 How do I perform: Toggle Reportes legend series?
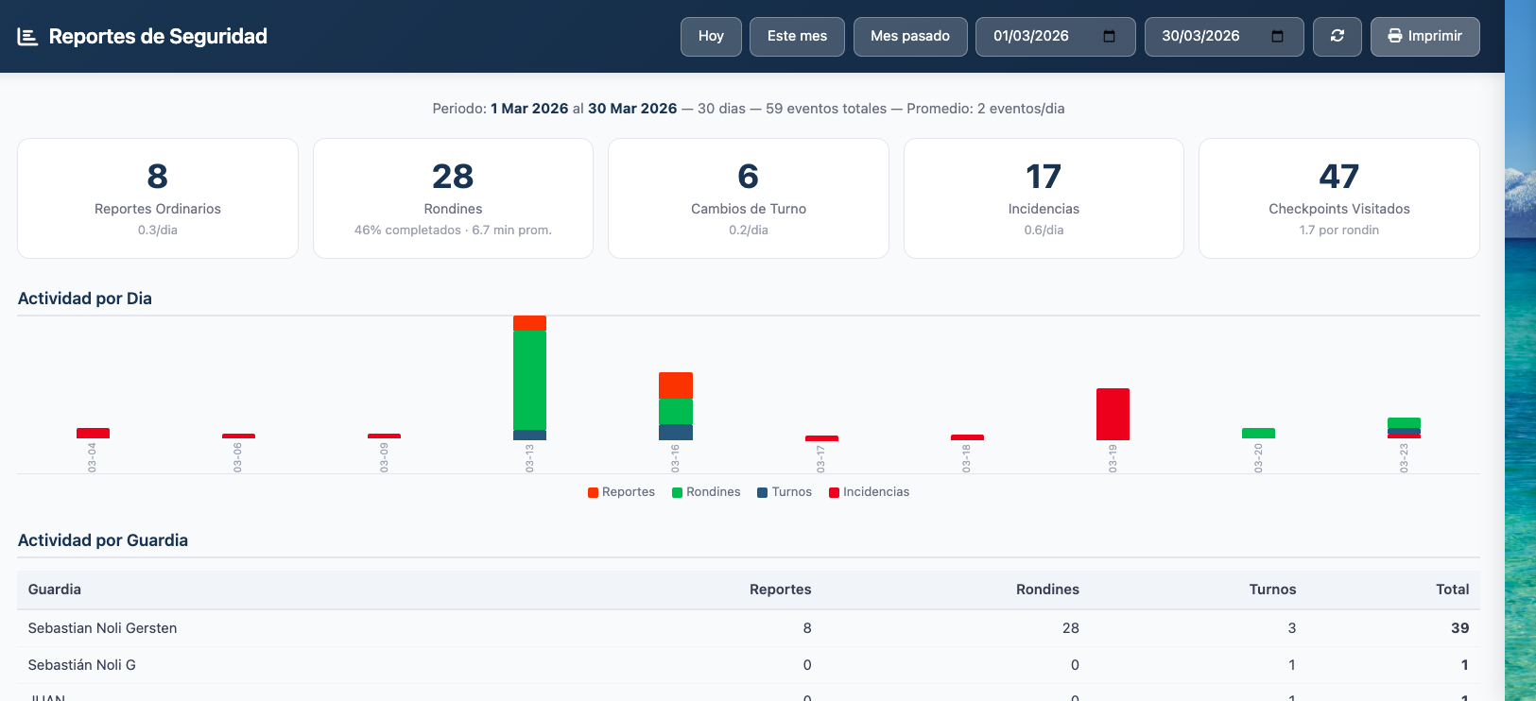coord(621,492)
